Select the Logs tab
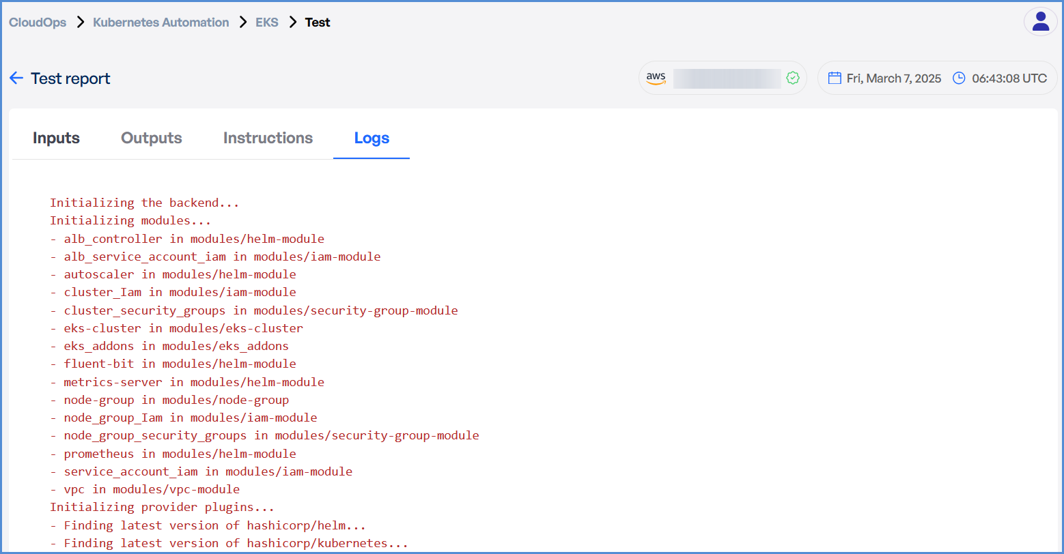Viewport: 1064px width, 554px height. coord(372,138)
